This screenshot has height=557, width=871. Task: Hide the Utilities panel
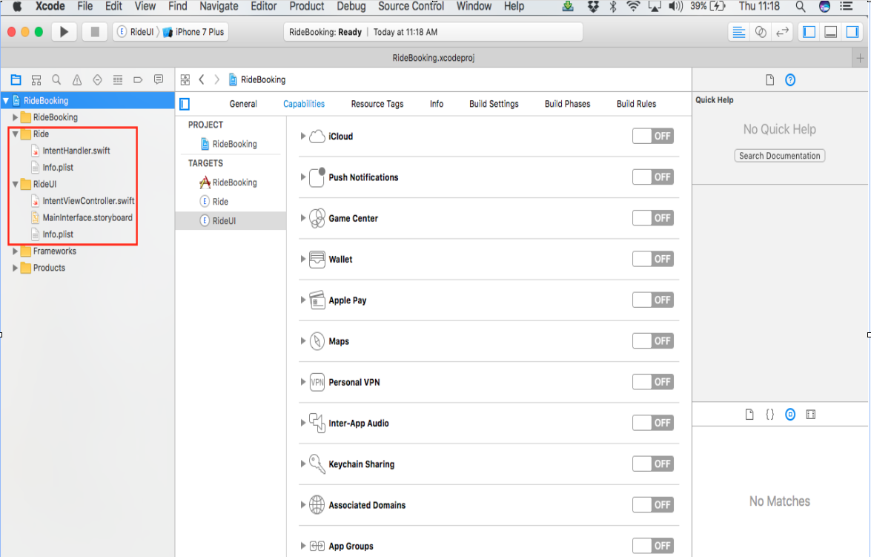[852, 32]
